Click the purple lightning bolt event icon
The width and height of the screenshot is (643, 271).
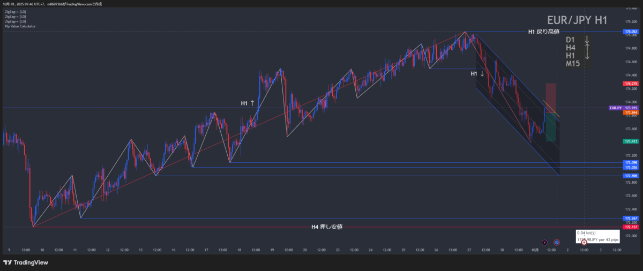click(544, 243)
